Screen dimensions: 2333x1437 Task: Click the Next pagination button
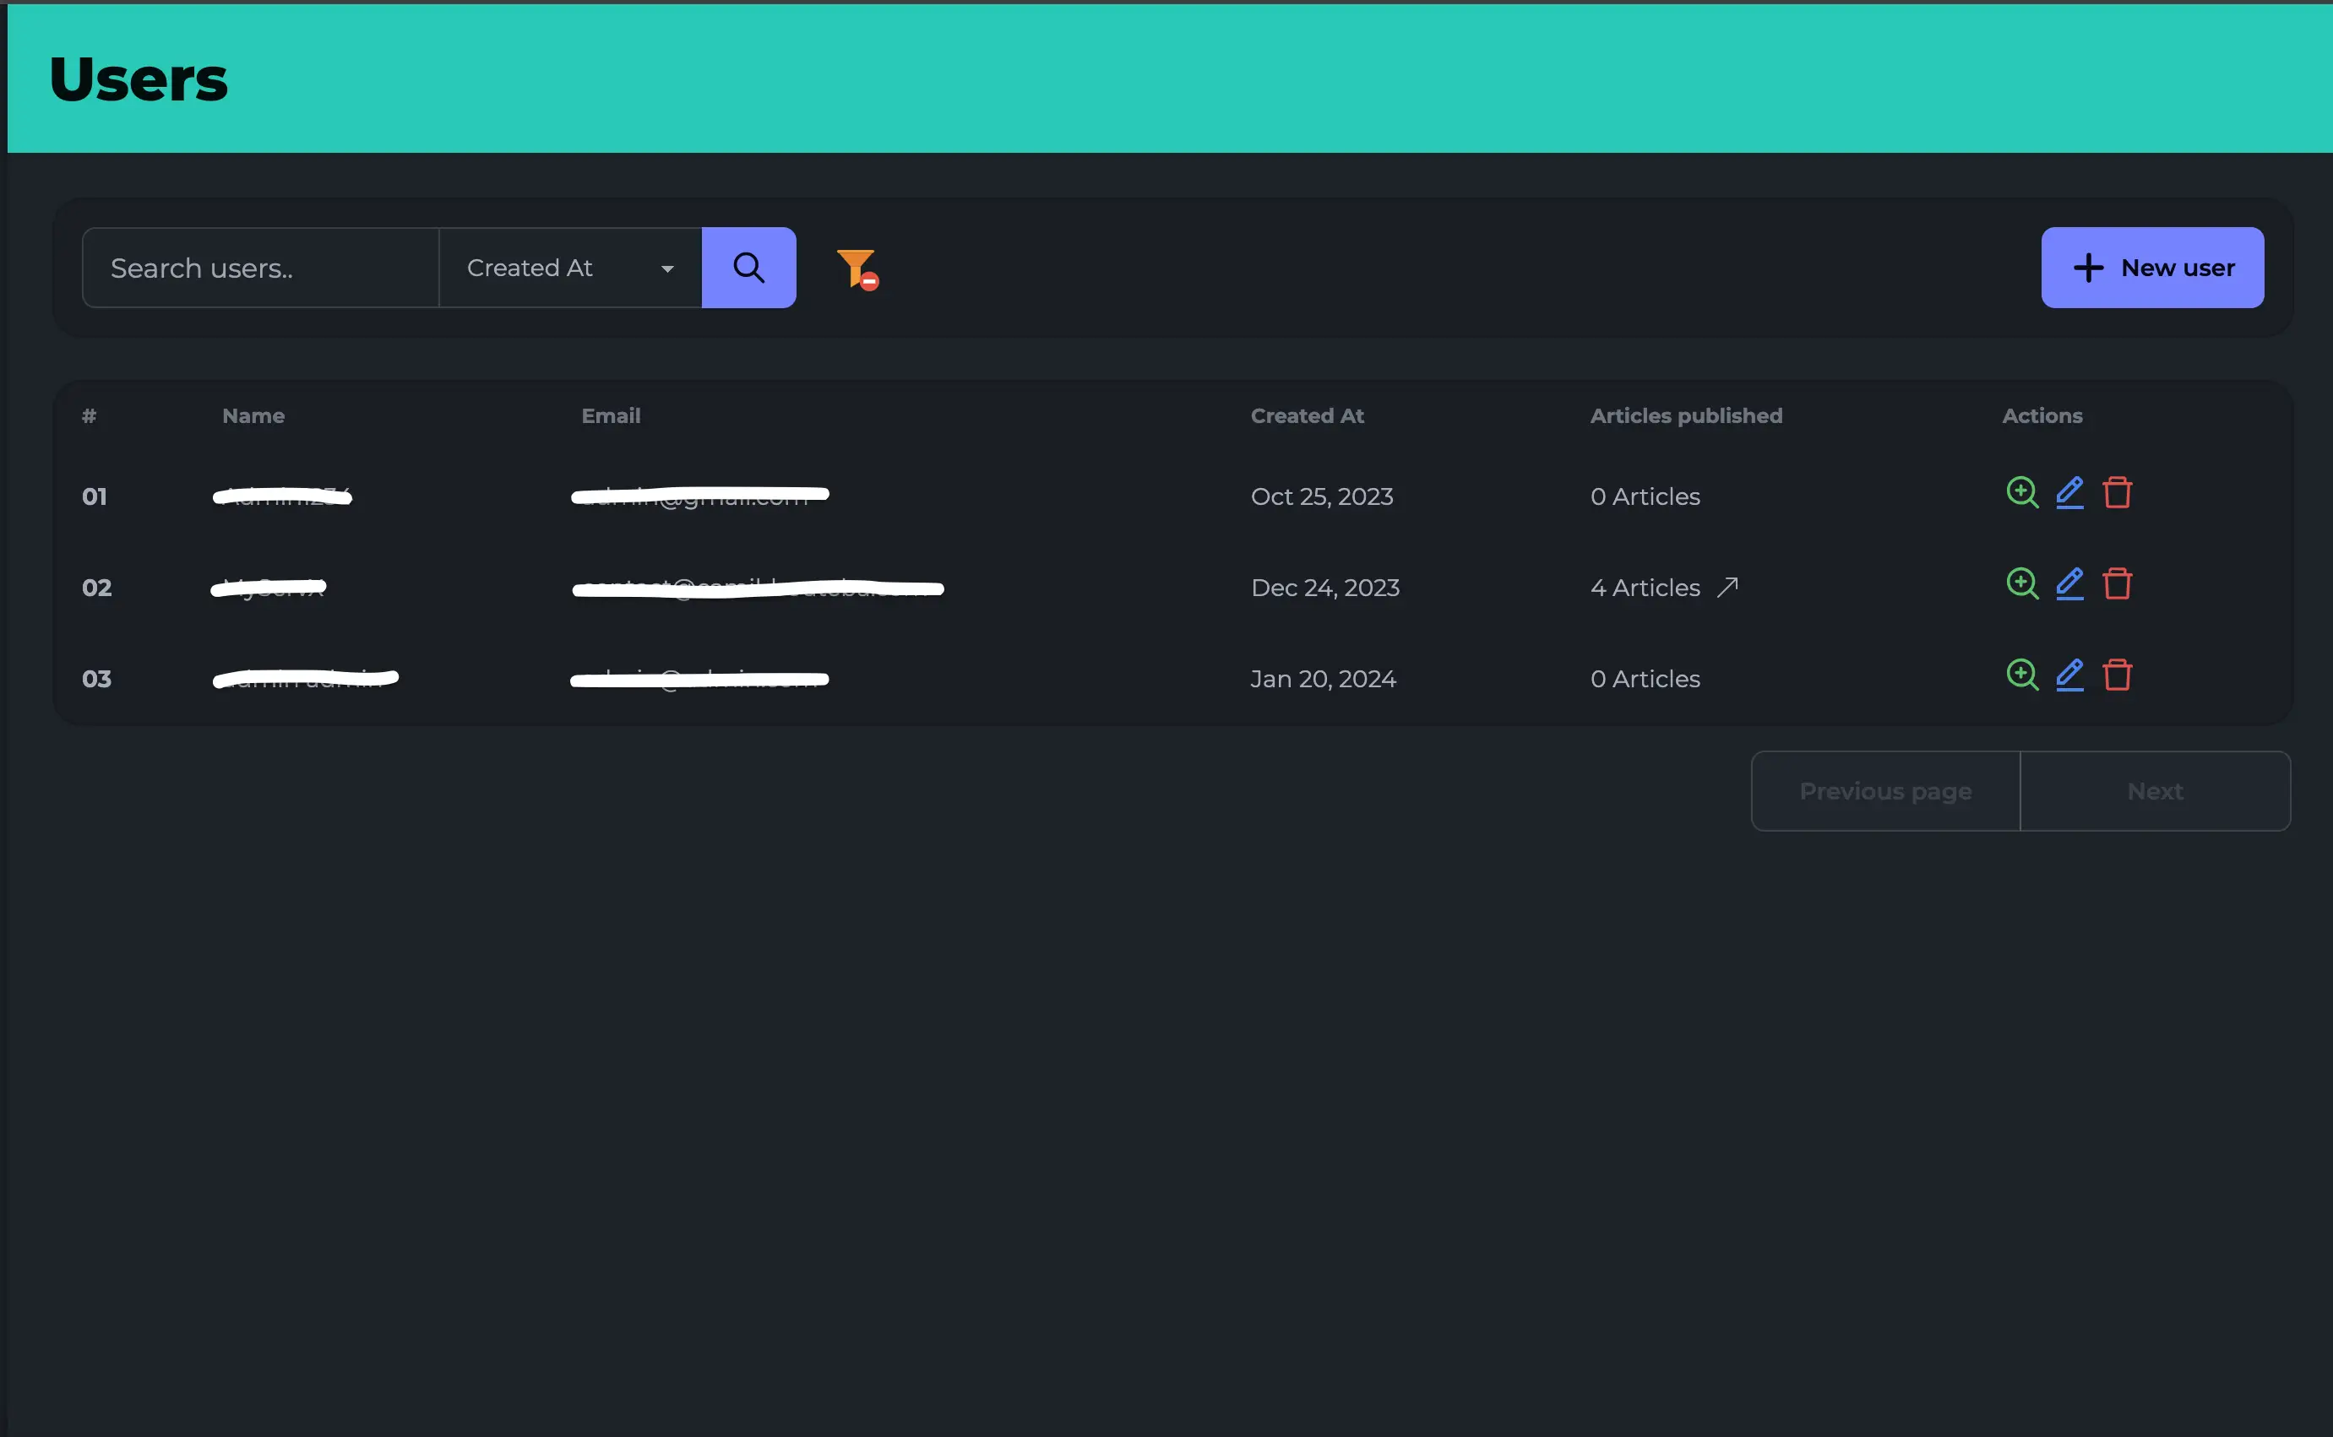(2154, 791)
